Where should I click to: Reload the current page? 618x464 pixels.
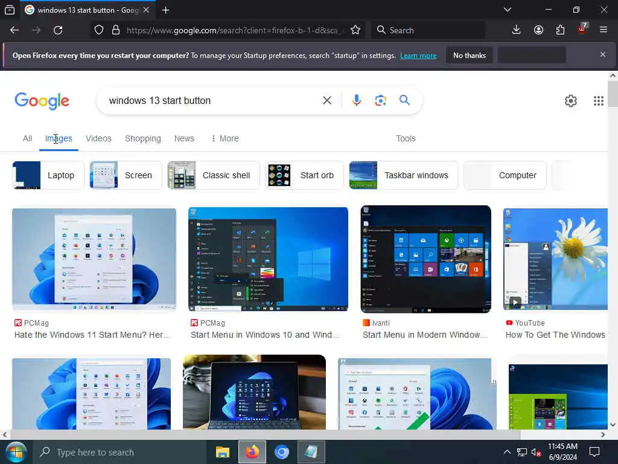58,30
